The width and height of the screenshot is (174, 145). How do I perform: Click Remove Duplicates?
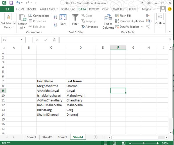130,21
